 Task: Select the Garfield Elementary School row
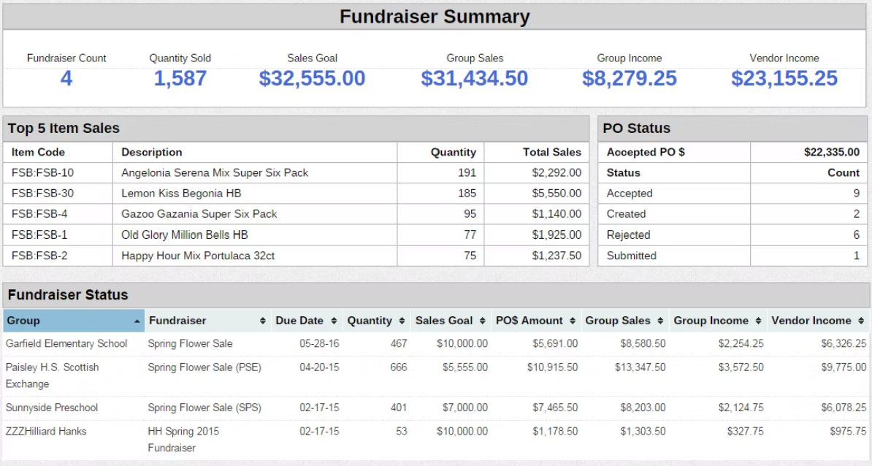(x=66, y=343)
